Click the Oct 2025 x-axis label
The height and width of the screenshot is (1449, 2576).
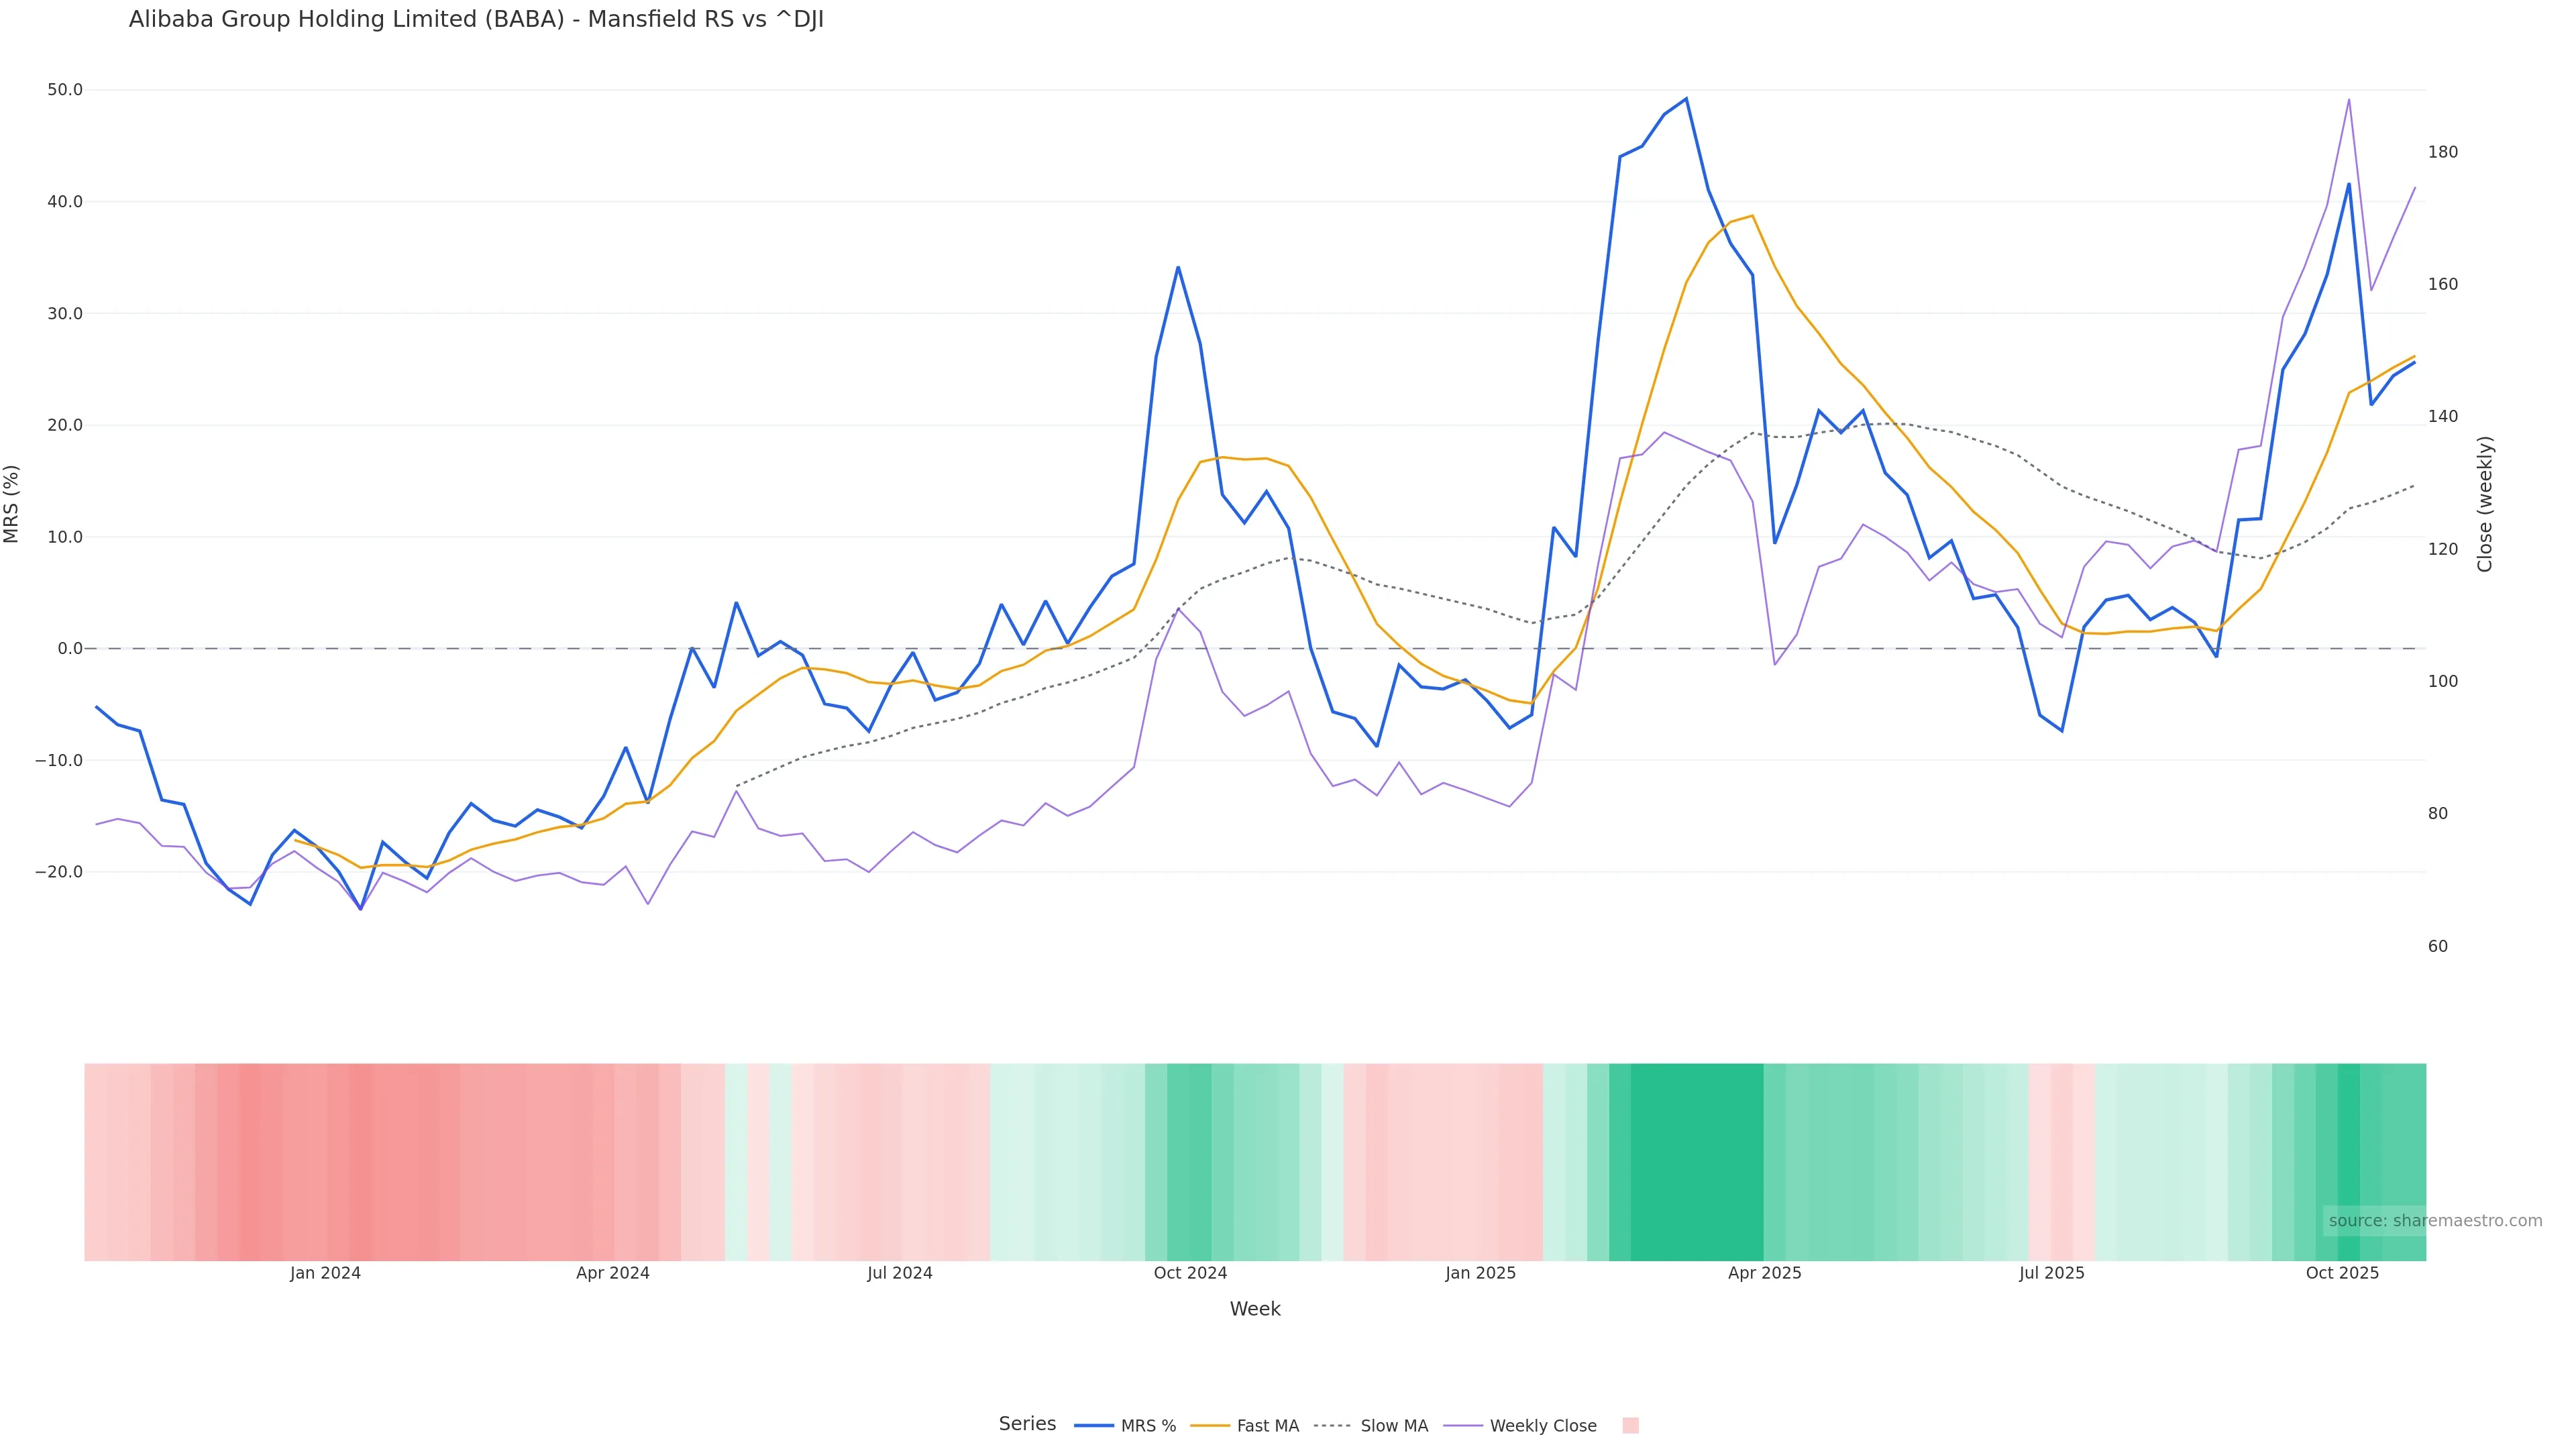(2342, 1273)
